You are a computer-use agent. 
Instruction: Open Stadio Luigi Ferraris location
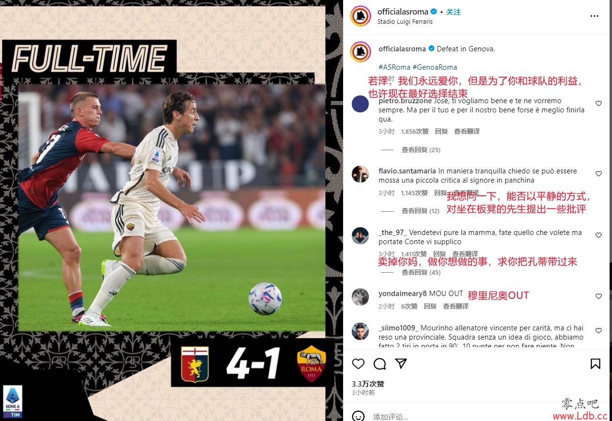405,22
